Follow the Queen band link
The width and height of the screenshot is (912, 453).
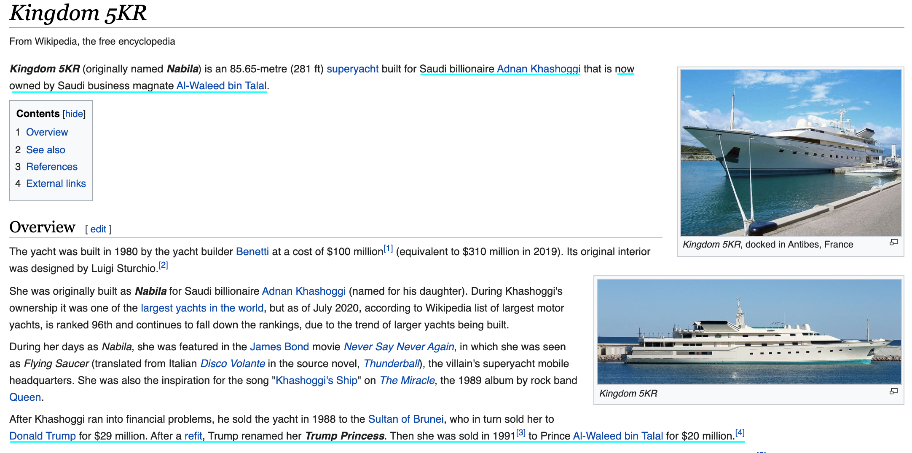click(x=25, y=397)
